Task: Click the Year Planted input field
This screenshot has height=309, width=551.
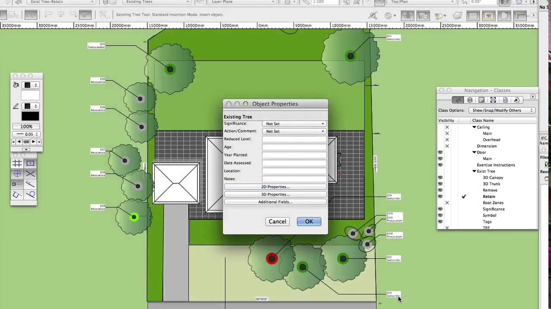Action: pos(294,155)
